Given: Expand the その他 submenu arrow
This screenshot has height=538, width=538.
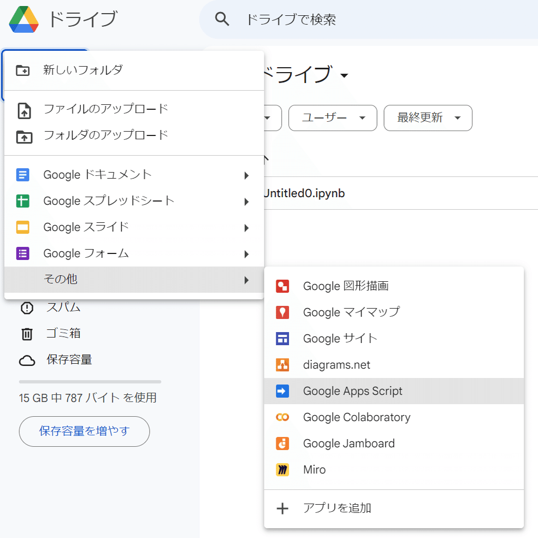Looking at the screenshot, I should [246, 280].
